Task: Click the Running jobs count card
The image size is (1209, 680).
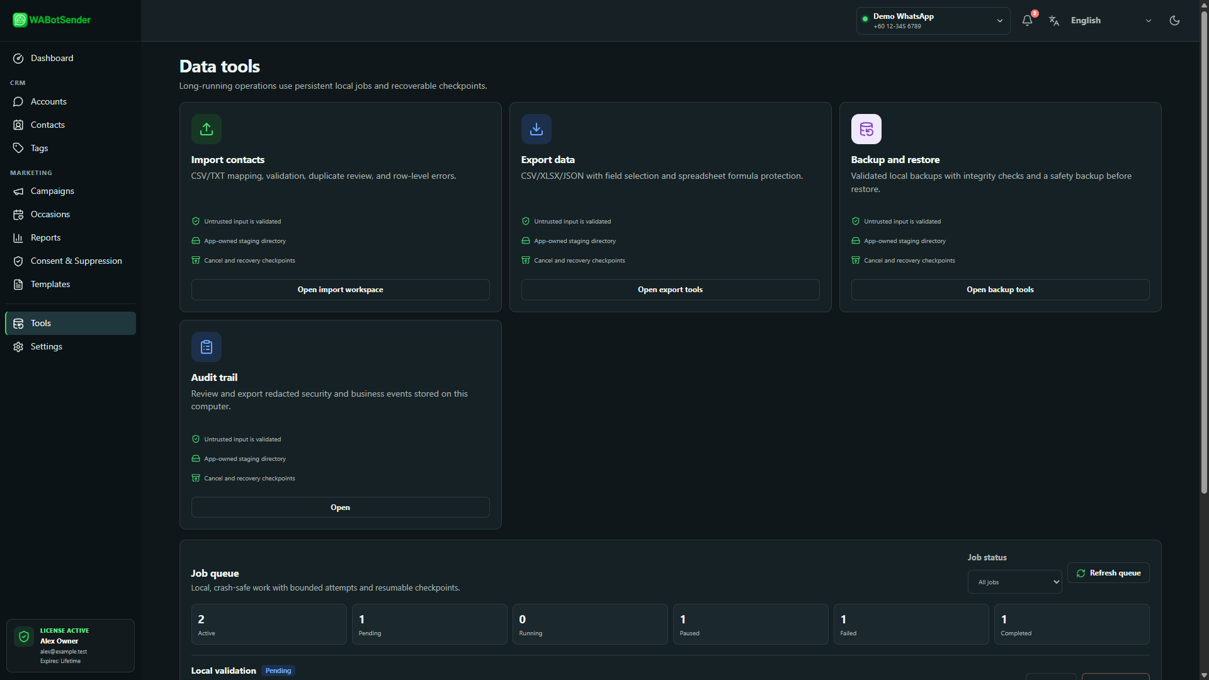Action: click(x=590, y=625)
